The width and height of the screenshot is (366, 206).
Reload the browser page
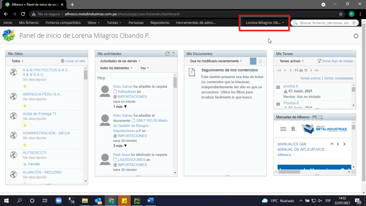click(x=23, y=14)
